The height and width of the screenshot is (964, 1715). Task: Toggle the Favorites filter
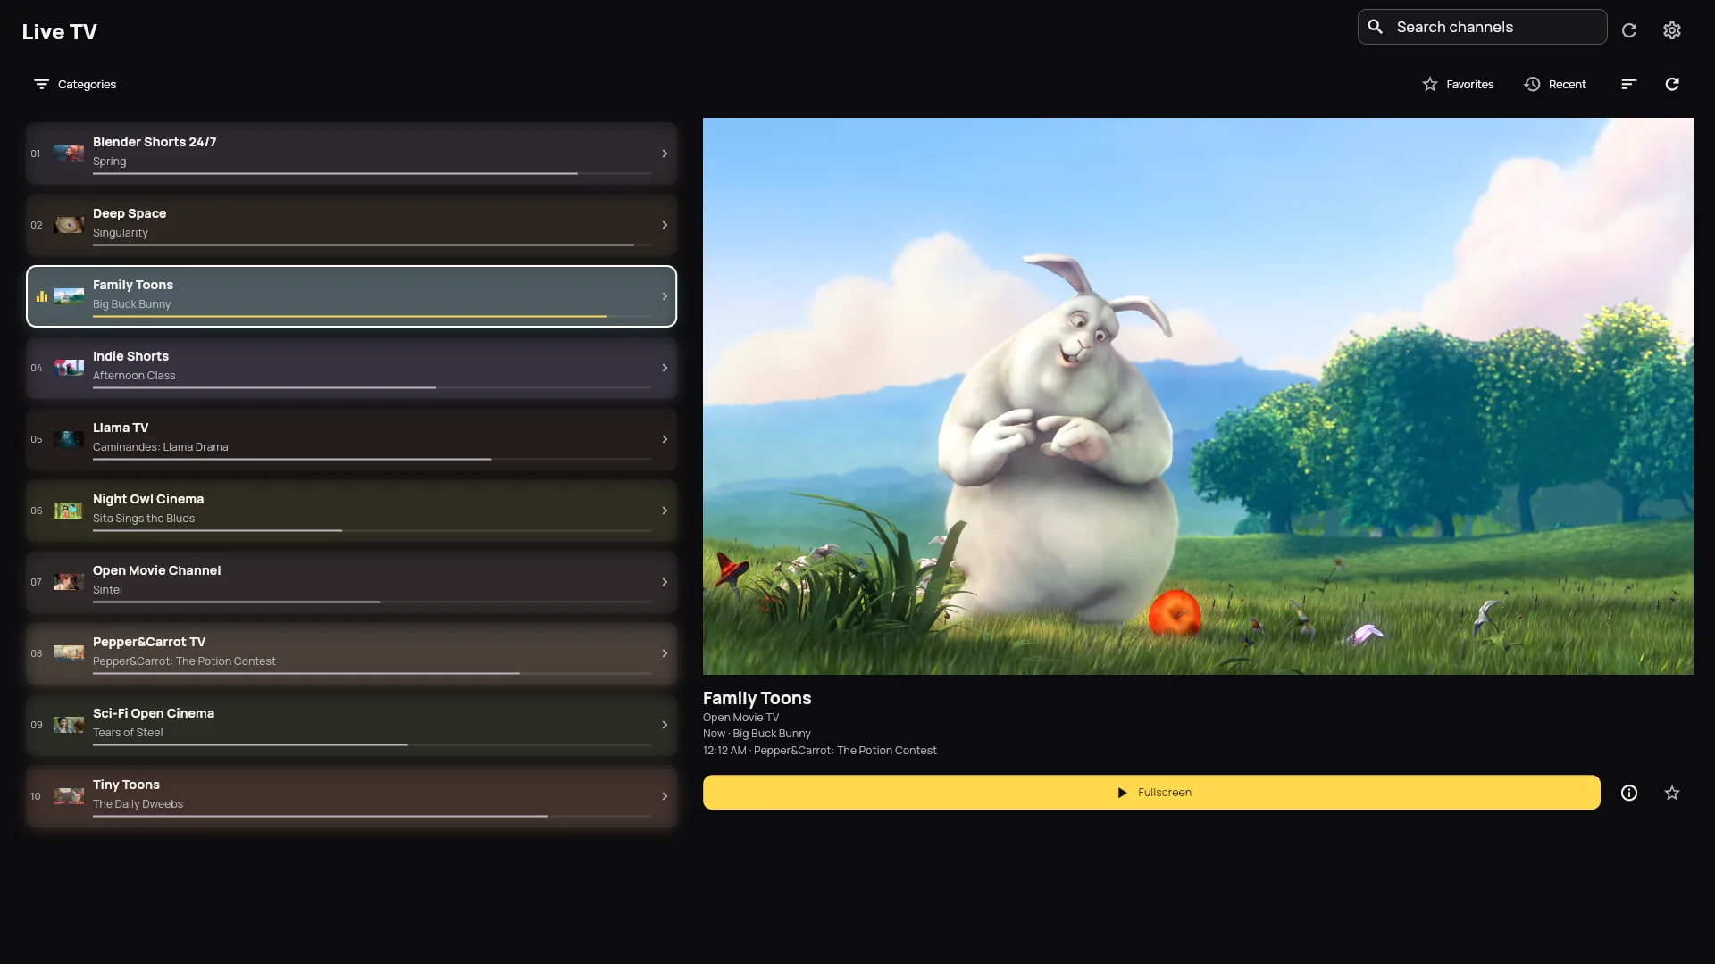1458,84
